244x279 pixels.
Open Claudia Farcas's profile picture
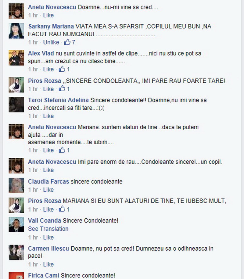[x=16, y=185]
